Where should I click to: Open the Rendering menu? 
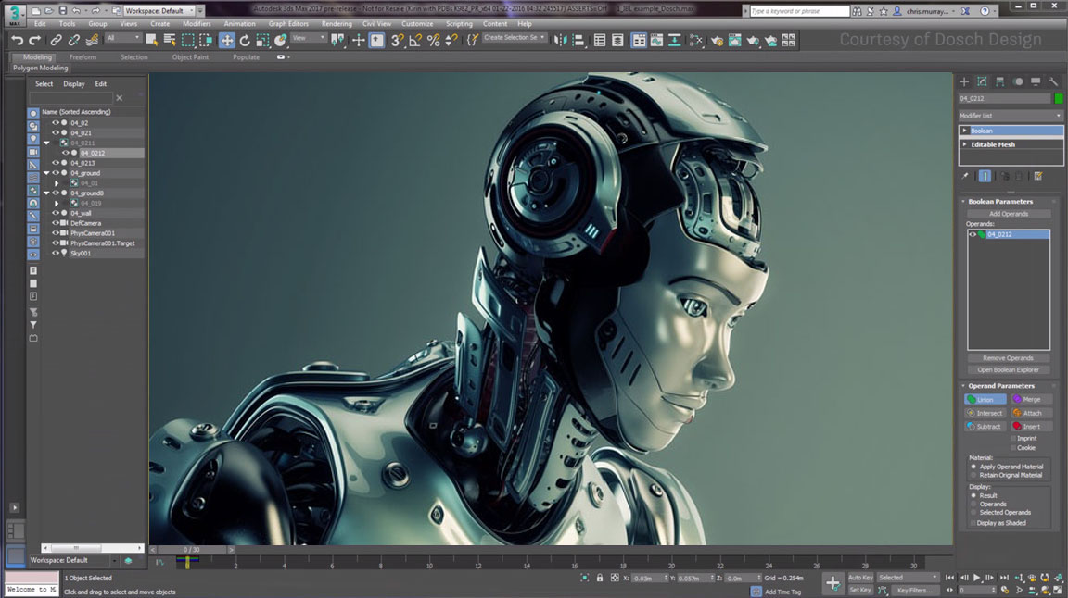pyautogui.click(x=337, y=24)
